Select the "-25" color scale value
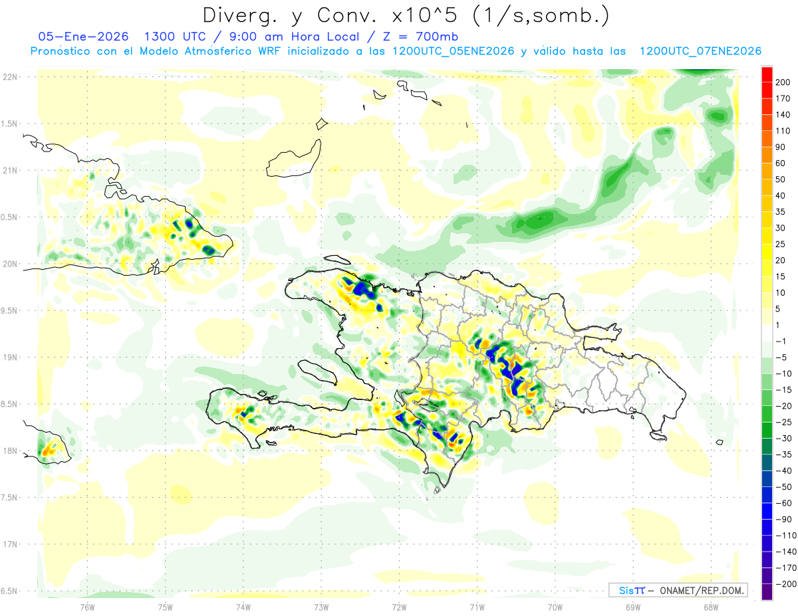The width and height of the screenshot is (798, 616). pos(783,422)
